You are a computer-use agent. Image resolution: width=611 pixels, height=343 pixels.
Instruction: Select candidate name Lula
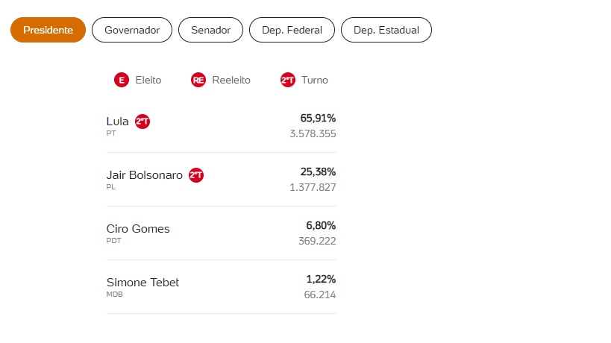pos(118,122)
